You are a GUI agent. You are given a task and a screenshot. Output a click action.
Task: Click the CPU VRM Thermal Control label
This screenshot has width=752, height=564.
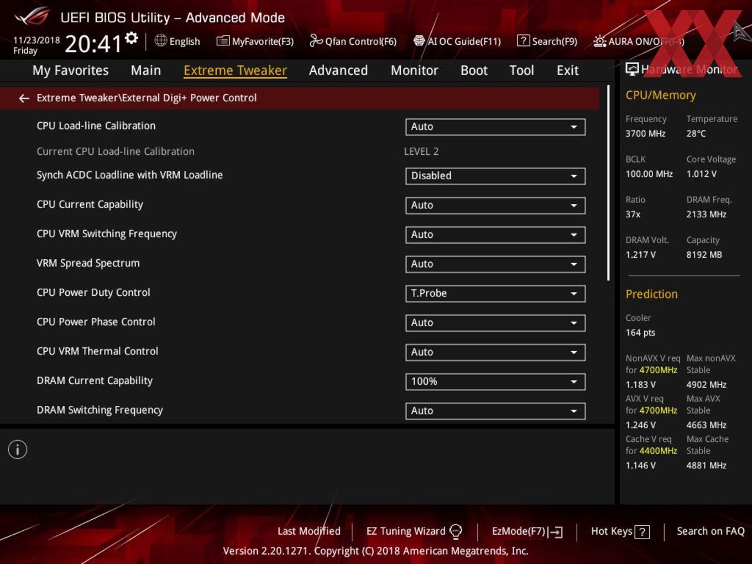(97, 351)
